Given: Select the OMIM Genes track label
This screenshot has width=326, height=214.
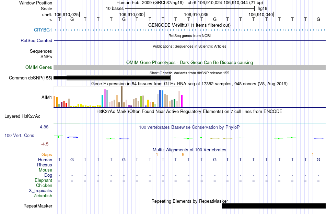Looking at the screenshot, I should 38,67.
